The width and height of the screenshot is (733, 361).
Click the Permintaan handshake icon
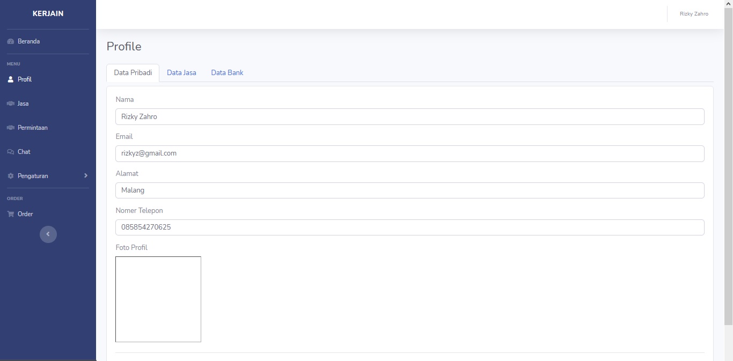point(10,128)
